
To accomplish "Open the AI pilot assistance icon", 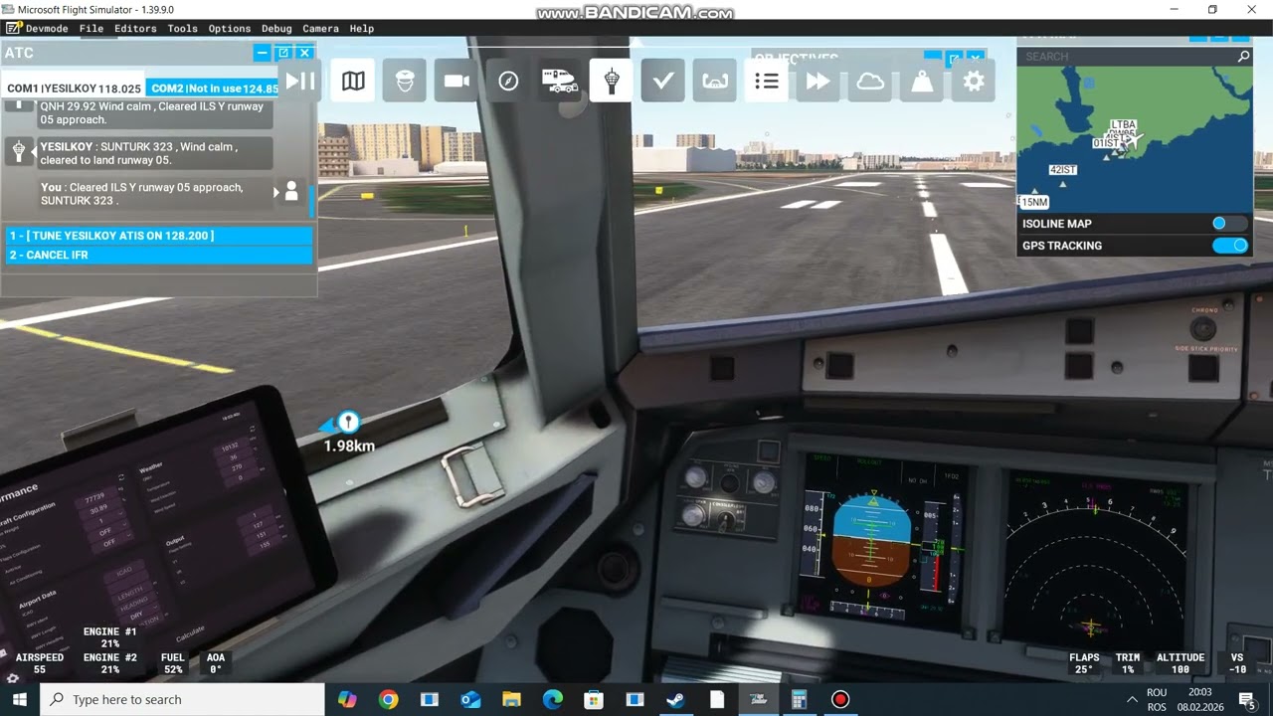I will [x=405, y=81].
